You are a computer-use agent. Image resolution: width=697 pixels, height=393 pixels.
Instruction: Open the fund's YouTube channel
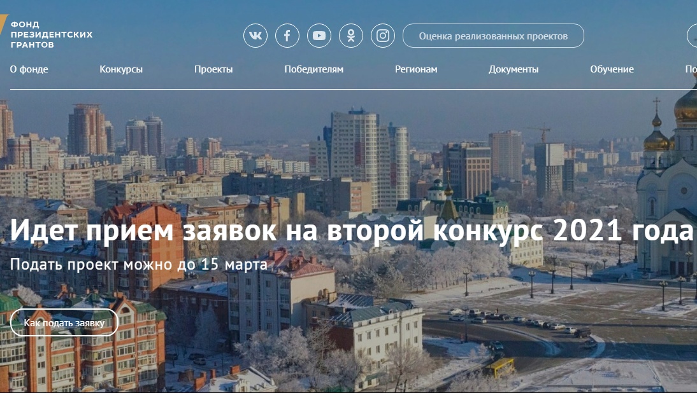point(319,36)
